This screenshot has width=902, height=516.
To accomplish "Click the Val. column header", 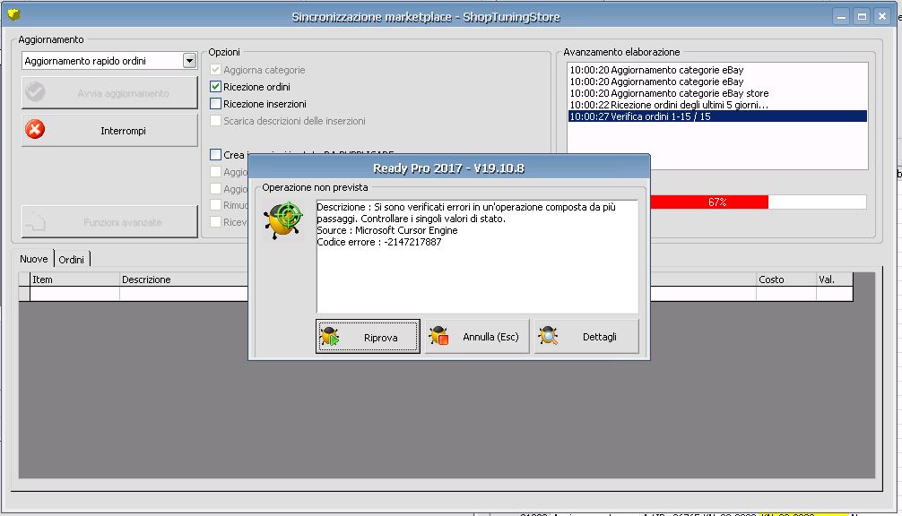I will coord(834,279).
